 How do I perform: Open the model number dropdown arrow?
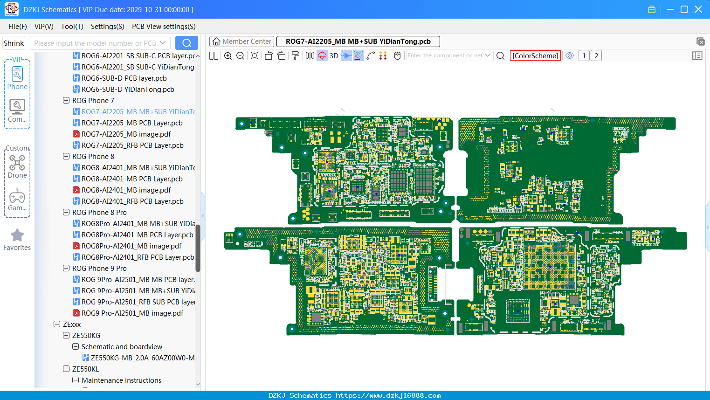click(163, 43)
